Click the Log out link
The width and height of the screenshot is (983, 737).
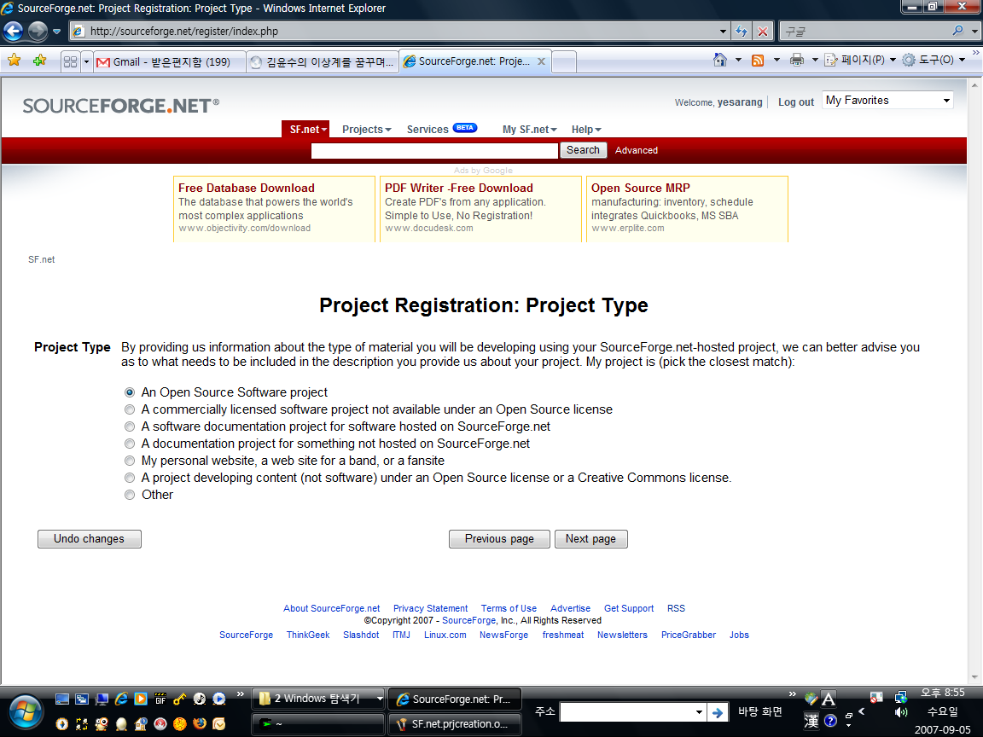click(796, 102)
